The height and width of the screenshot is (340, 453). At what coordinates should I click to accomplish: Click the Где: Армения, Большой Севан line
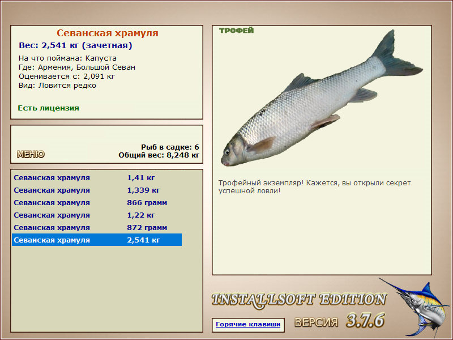[77, 67]
